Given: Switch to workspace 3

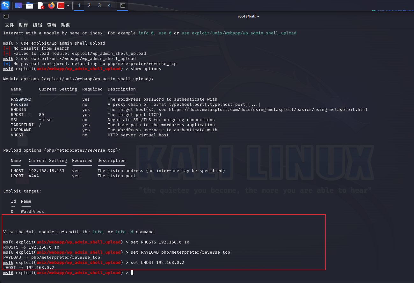Looking at the screenshot, I should click(99, 5).
